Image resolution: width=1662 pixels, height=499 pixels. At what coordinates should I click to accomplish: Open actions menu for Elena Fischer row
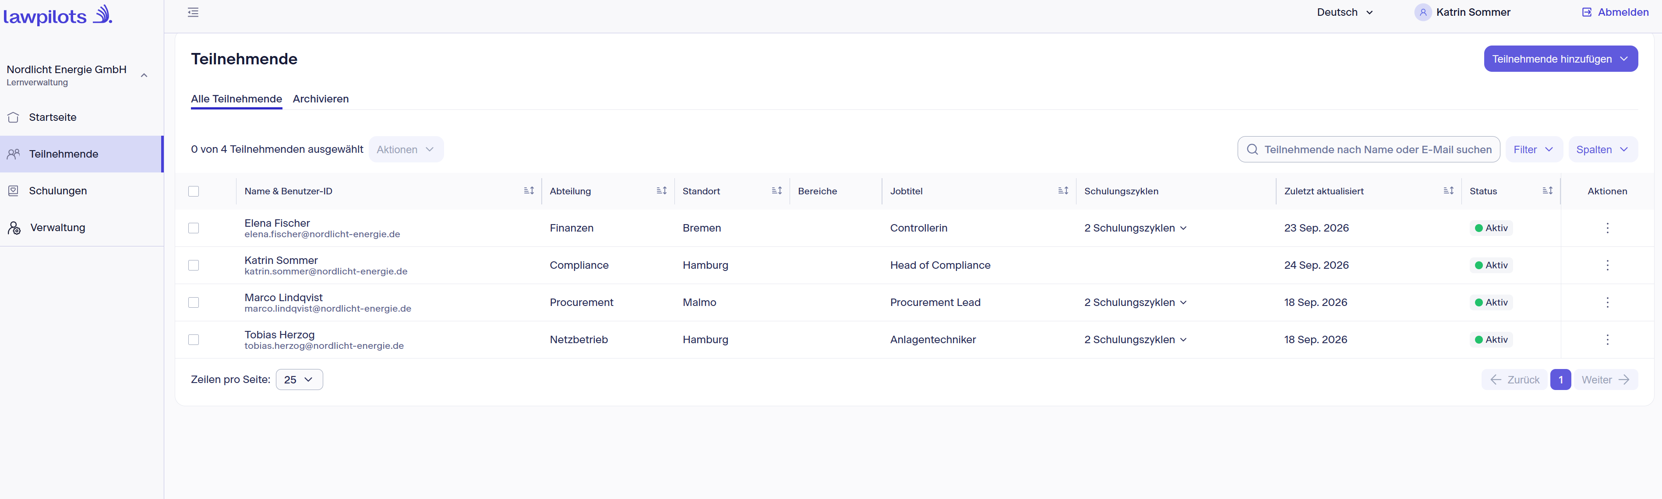(1607, 228)
